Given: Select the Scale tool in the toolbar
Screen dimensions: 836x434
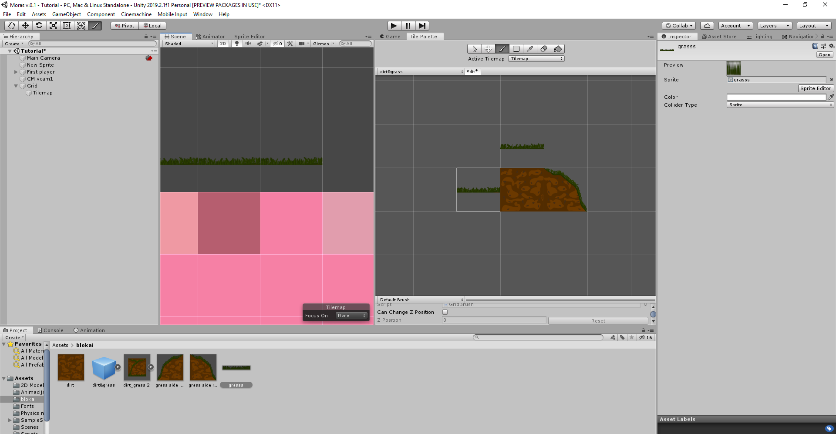Looking at the screenshot, I should (x=53, y=26).
